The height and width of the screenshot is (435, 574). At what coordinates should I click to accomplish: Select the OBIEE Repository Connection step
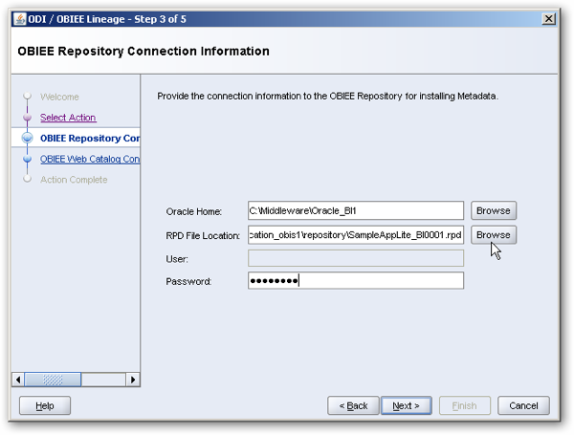click(x=90, y=138)
